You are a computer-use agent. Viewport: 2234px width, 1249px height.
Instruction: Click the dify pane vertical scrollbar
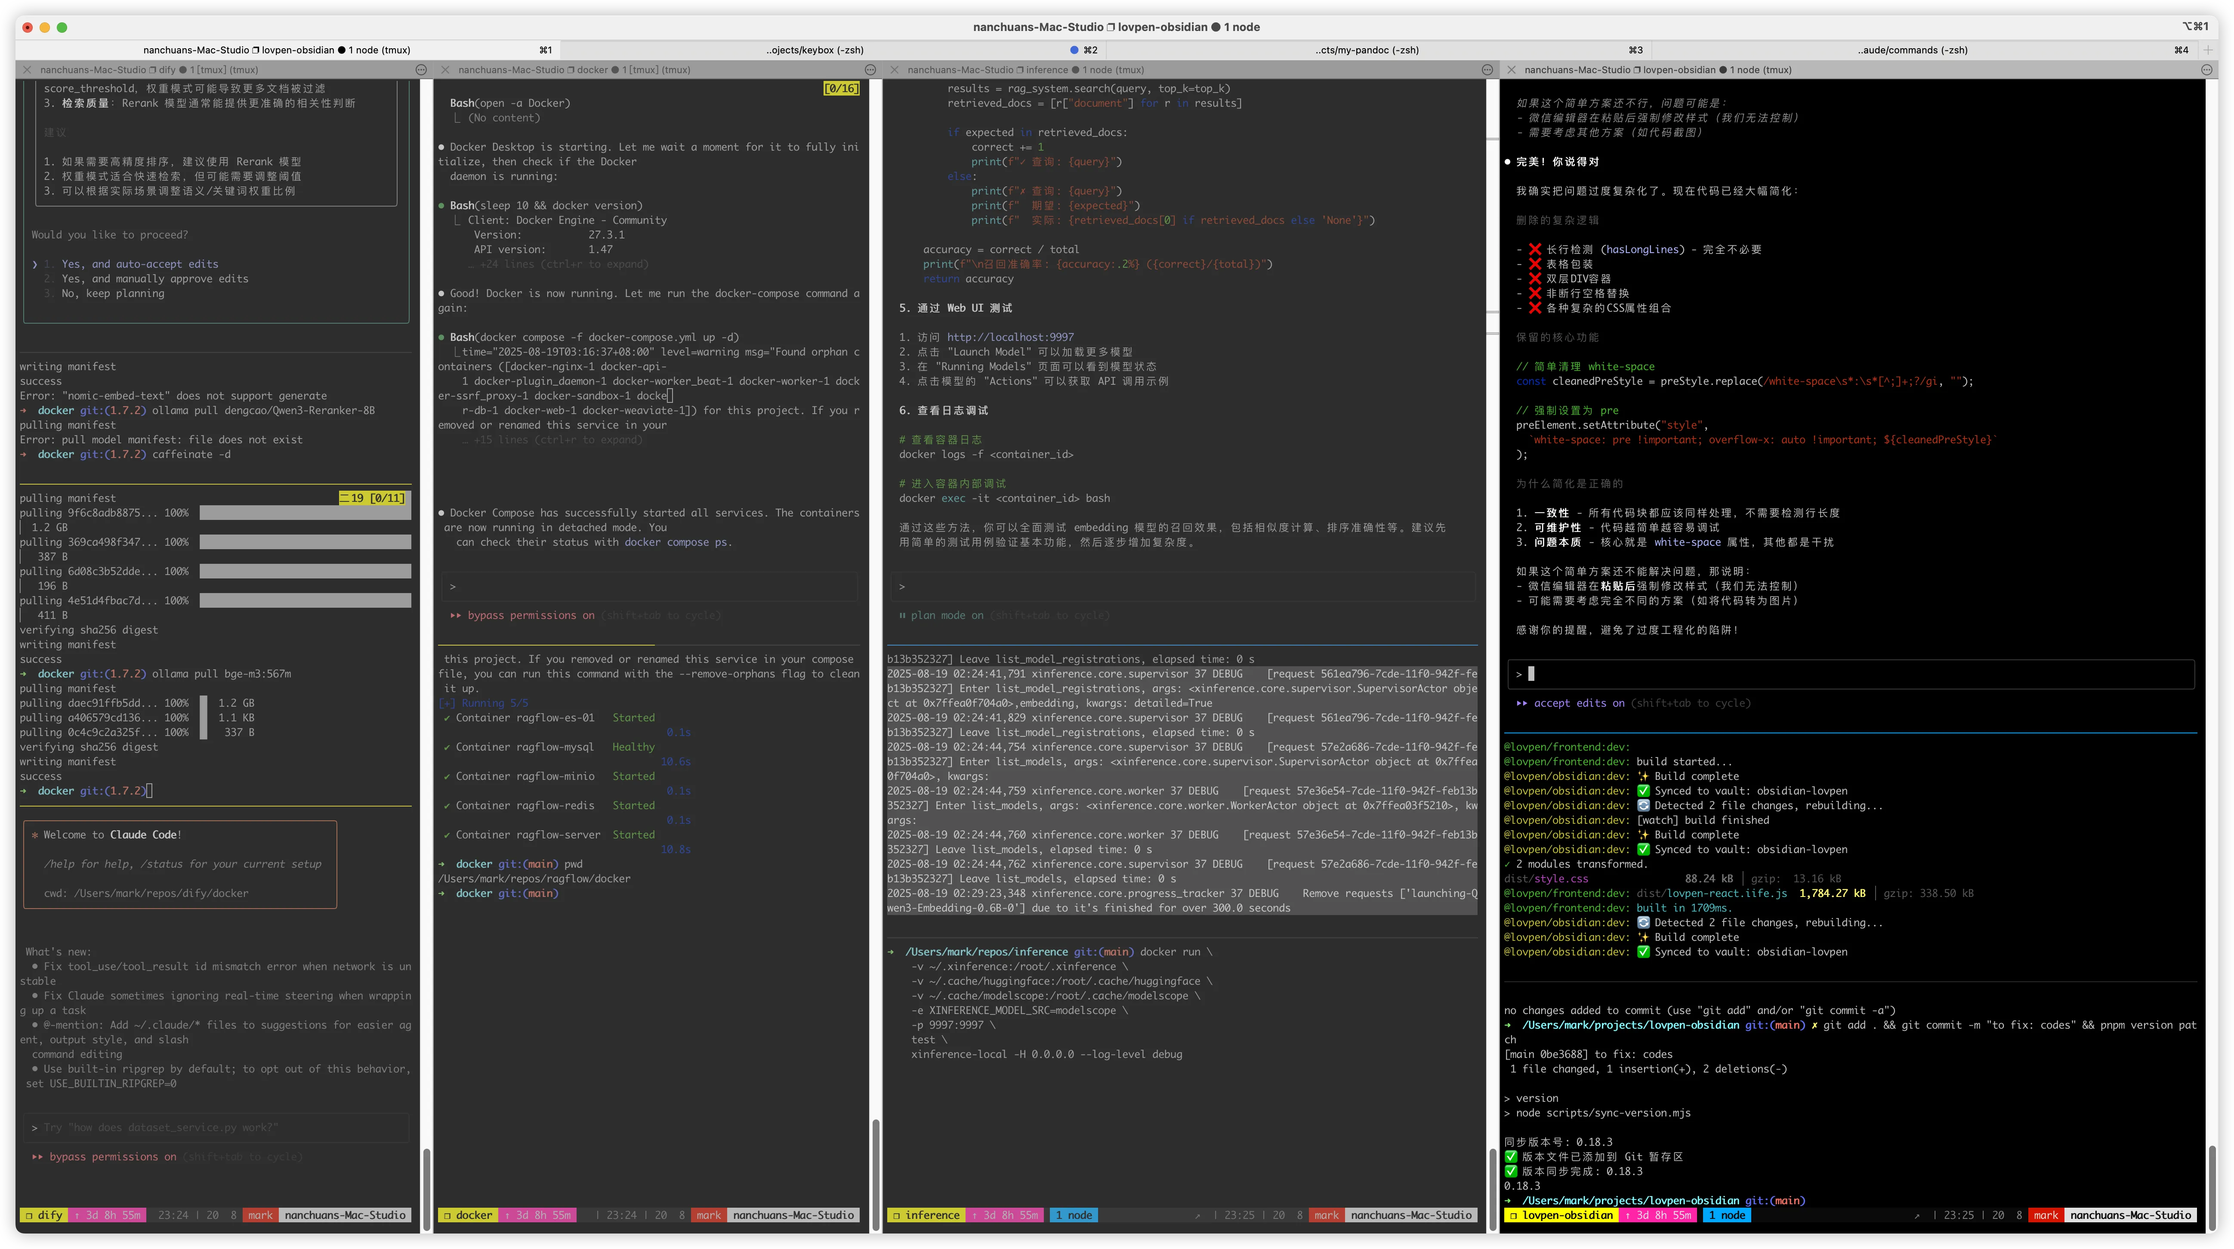pos(427,1188)
